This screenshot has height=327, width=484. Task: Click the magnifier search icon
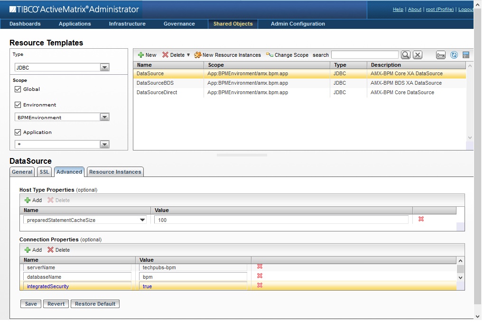click(406, 55)
